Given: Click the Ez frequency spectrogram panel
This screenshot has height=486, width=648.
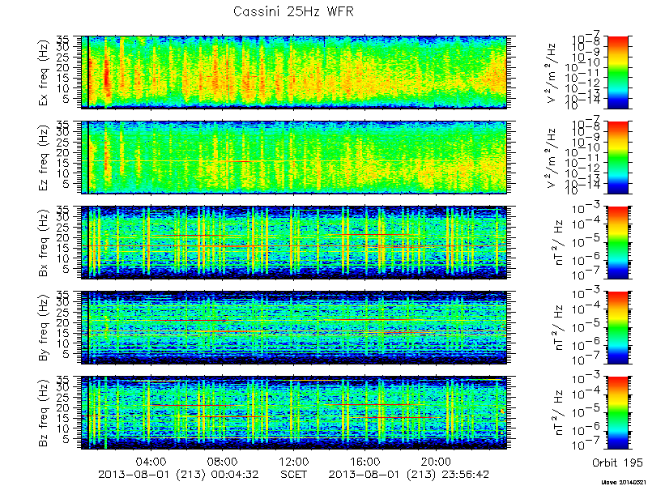Looking at the screenshot, I should (294, 157).
